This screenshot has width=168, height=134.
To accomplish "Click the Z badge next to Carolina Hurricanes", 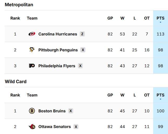I will tap(82, 34).
